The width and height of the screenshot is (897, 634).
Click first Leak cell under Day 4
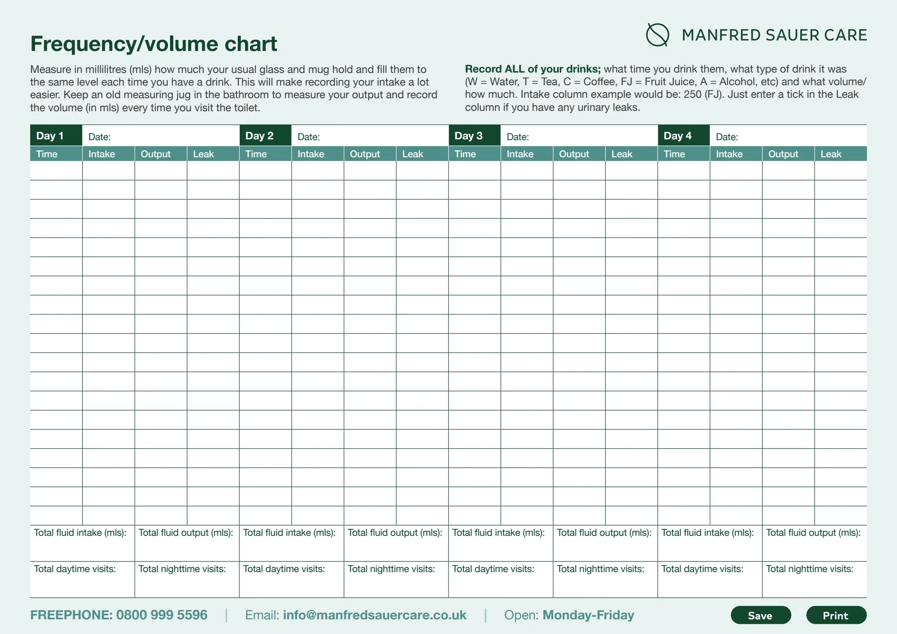pos(840,171)
